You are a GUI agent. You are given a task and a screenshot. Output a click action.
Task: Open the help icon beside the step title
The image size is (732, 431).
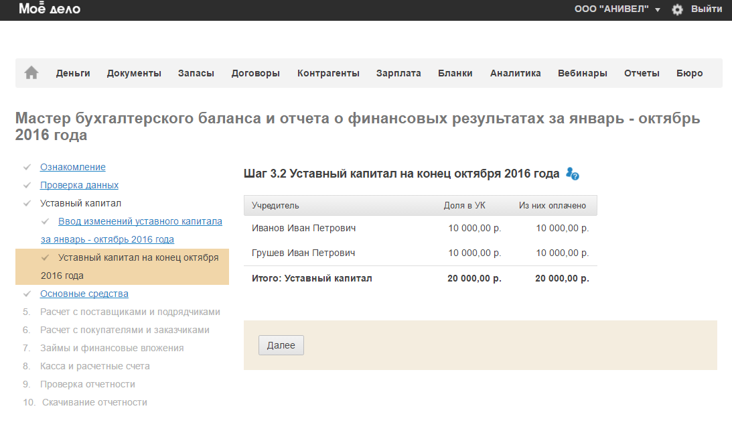point(573,174)
